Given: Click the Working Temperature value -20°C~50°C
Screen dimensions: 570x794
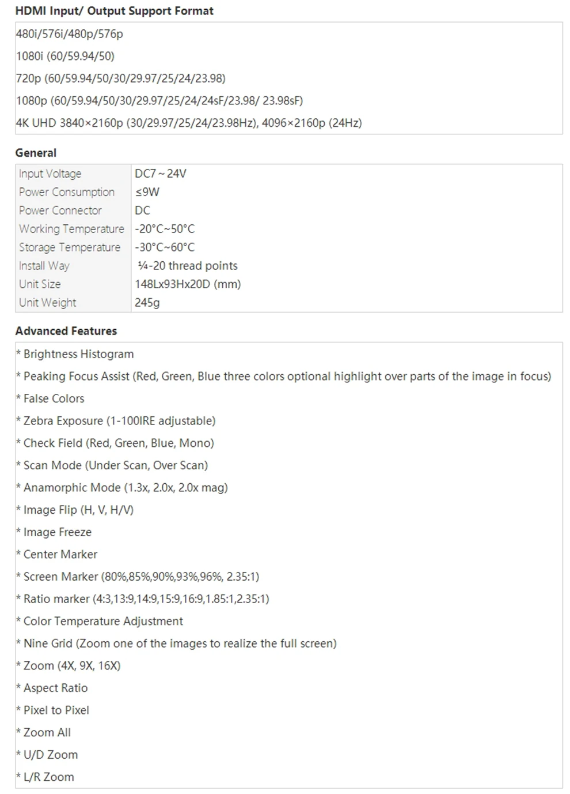Looking at the screenshot, I should click(x=165, y=229).
